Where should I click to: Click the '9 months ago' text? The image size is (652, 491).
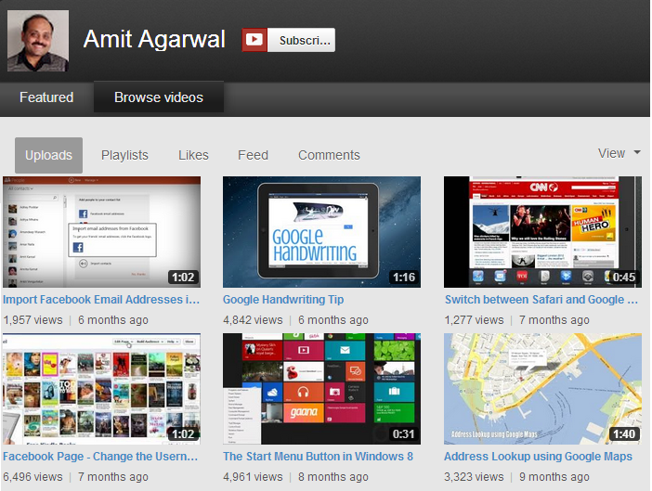tap(554, 476)
